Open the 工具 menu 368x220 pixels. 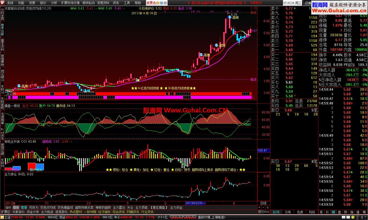click(127, 3)
